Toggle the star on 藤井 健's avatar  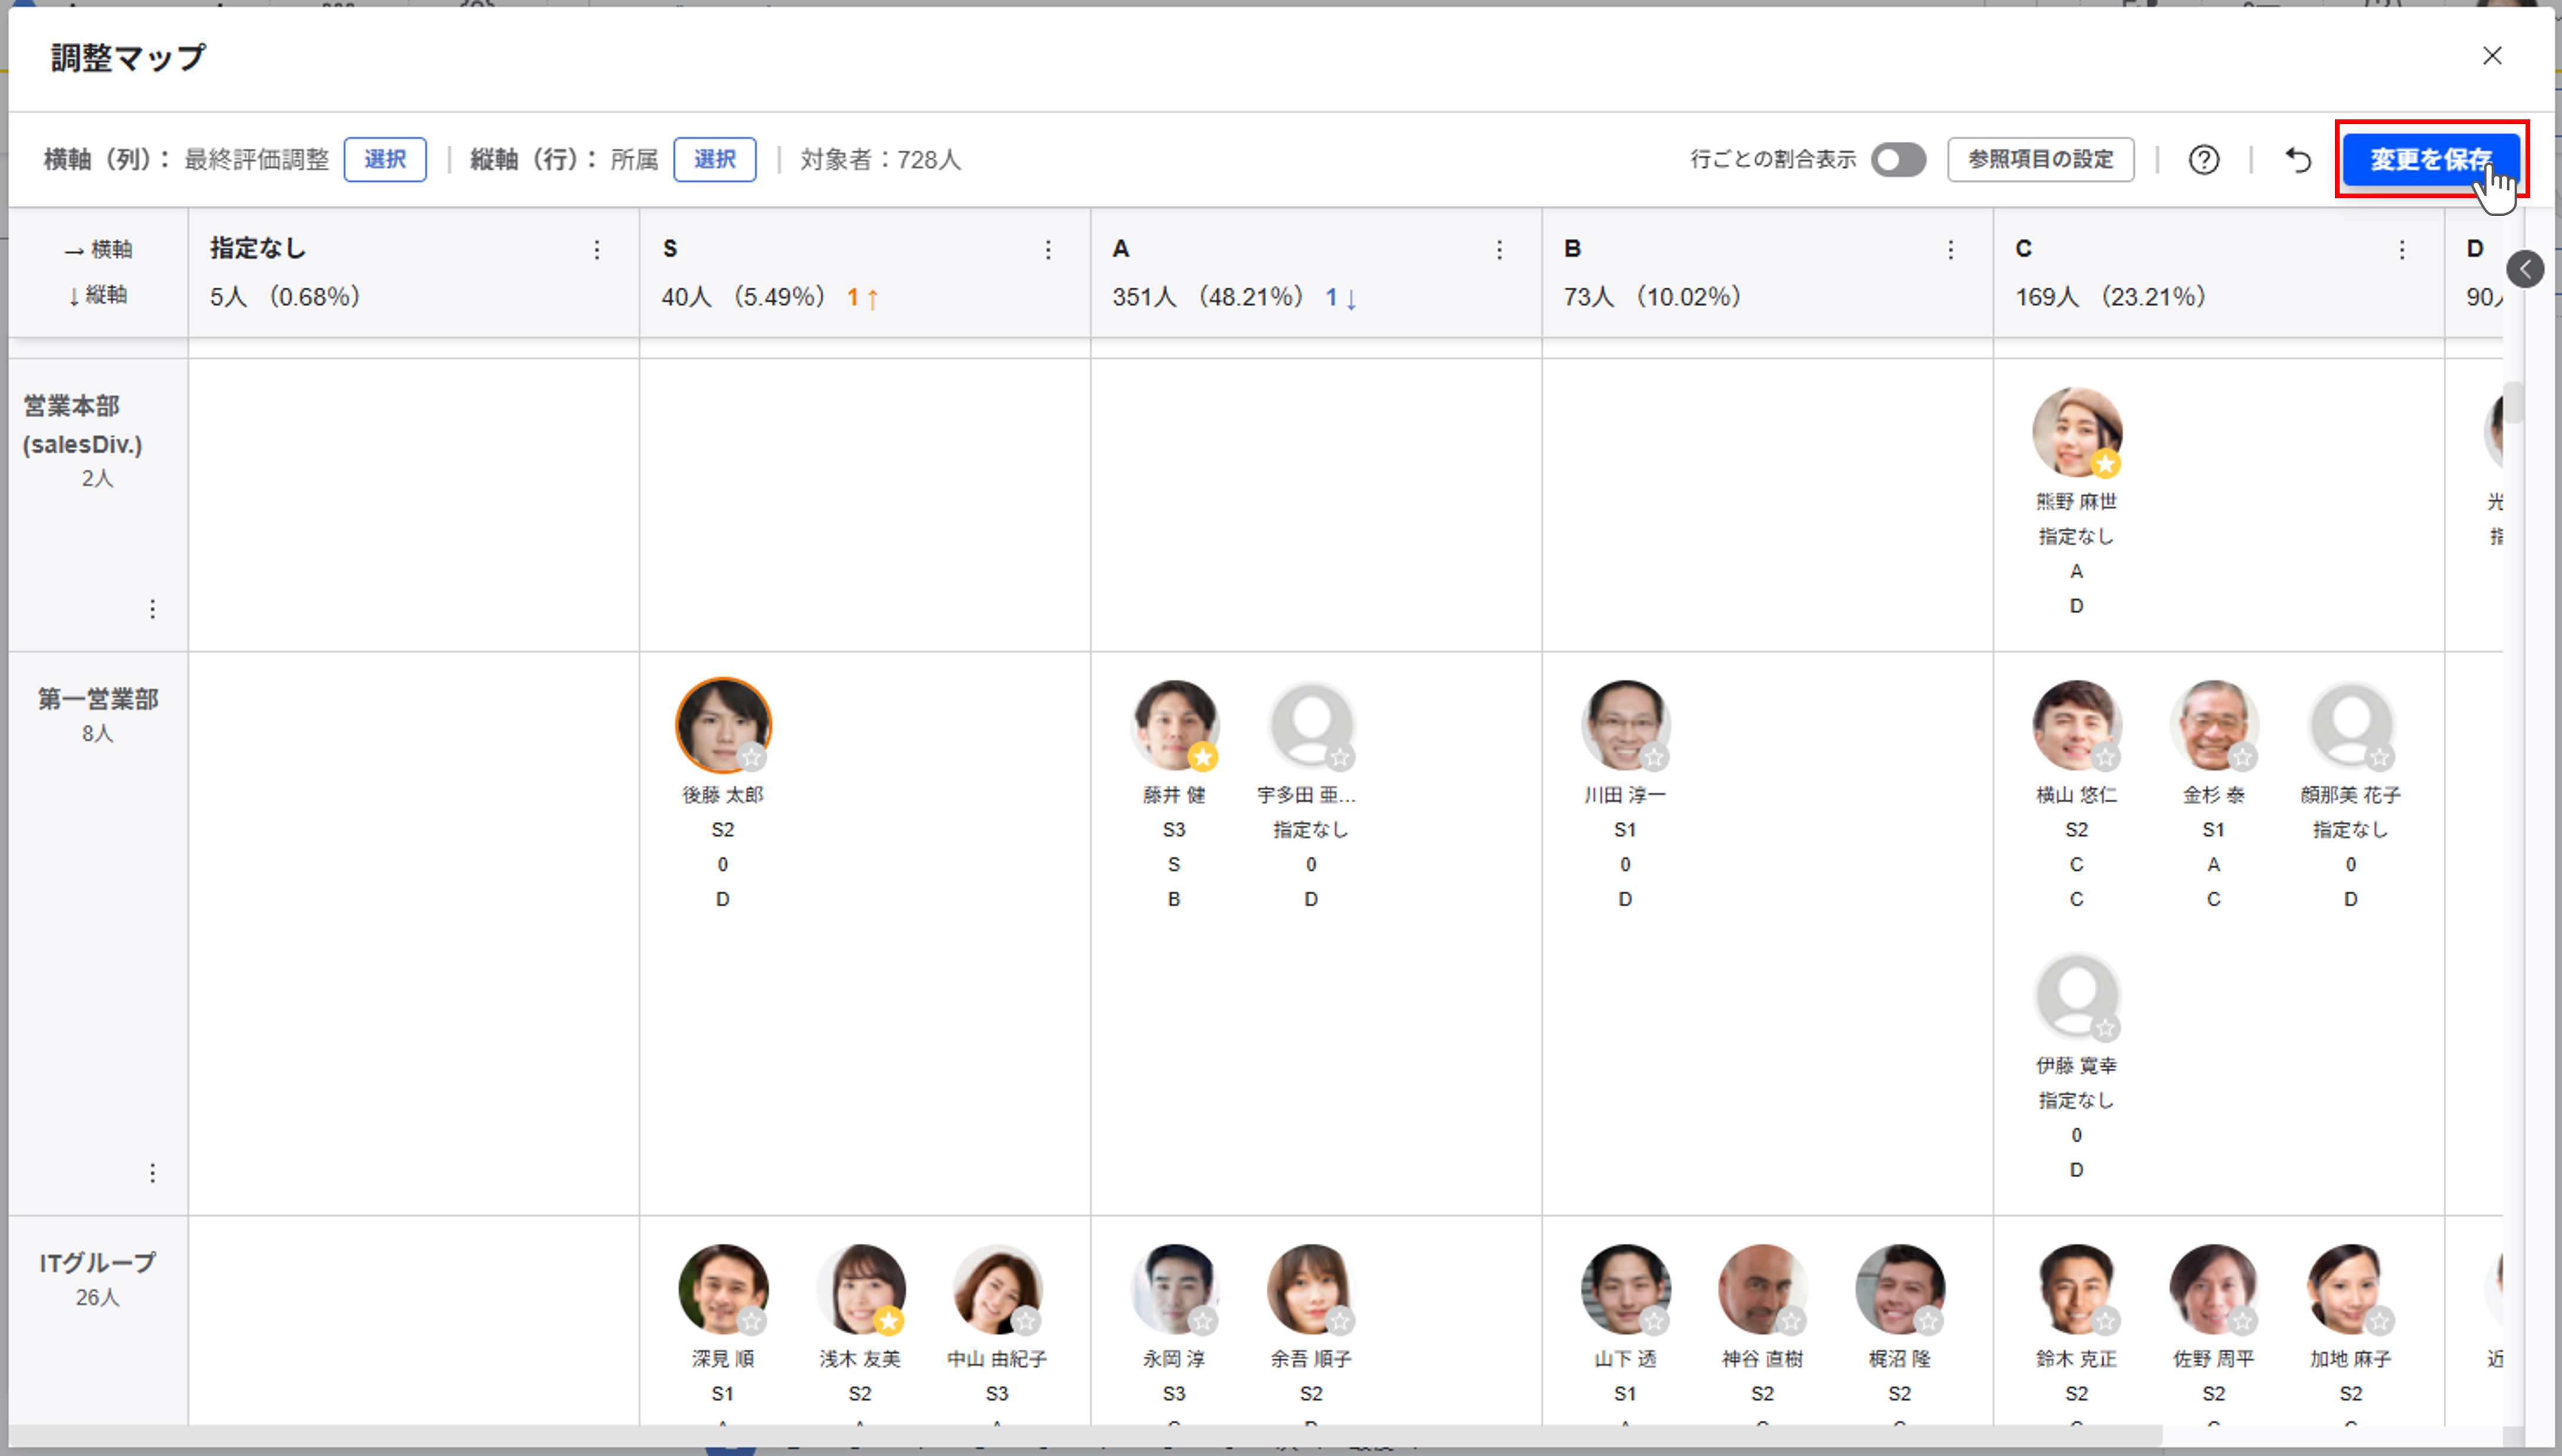(1202, 758)
